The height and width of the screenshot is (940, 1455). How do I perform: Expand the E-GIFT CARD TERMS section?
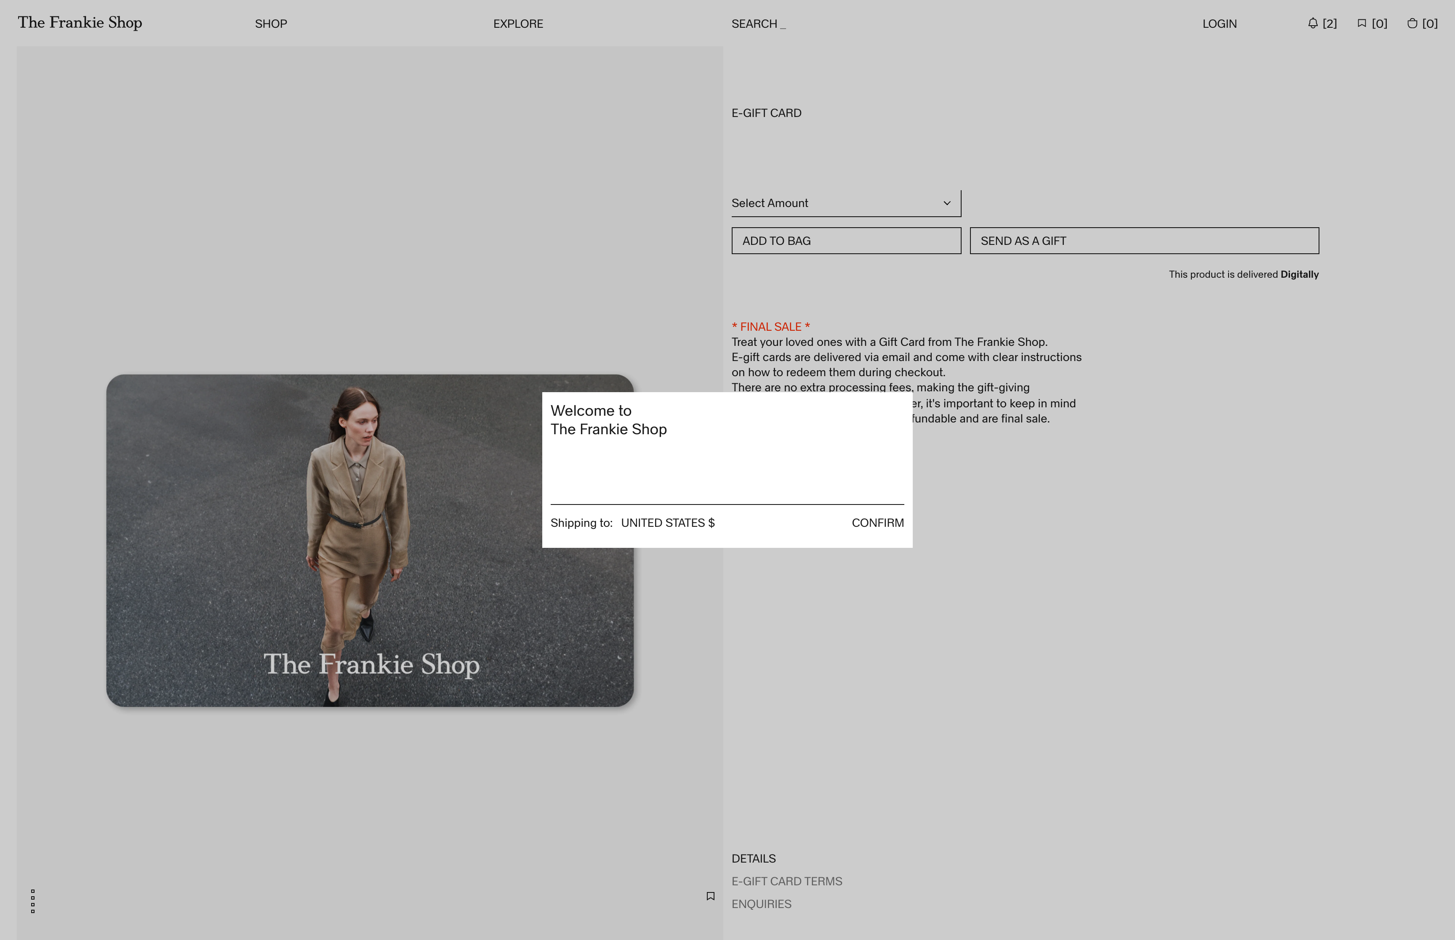coord(786,881)
